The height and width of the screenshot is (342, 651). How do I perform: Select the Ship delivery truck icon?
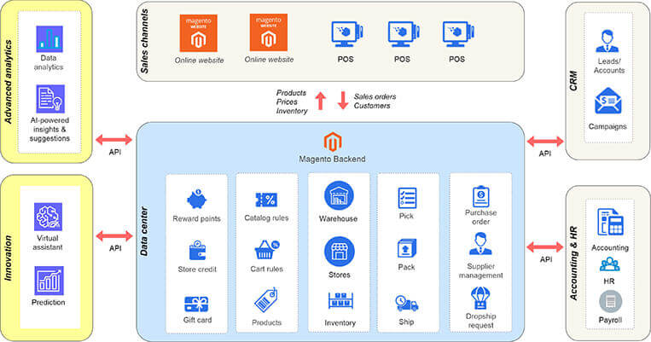[406, 304]
